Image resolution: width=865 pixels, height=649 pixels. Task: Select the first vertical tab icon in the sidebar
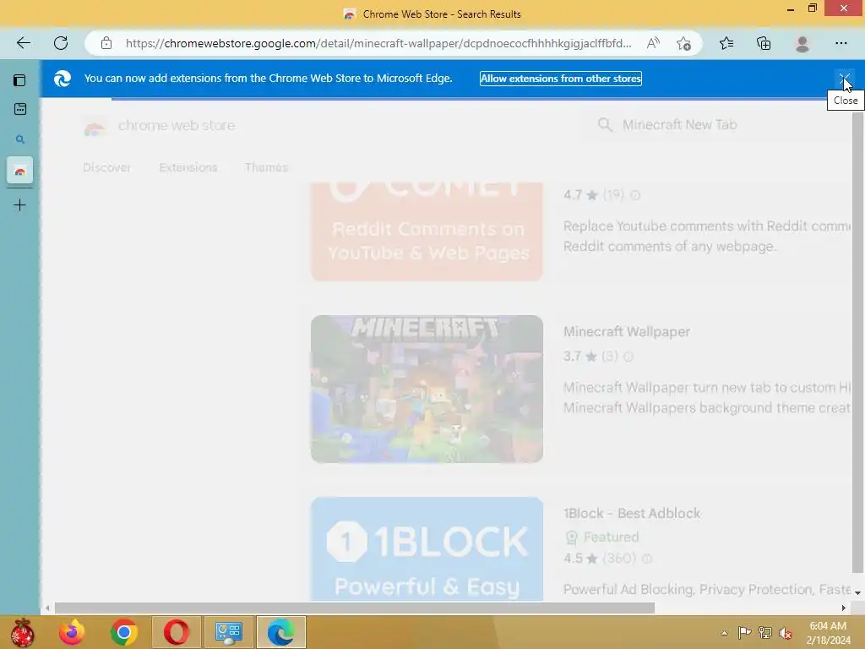pyautogui.click(x=20, y=109)
